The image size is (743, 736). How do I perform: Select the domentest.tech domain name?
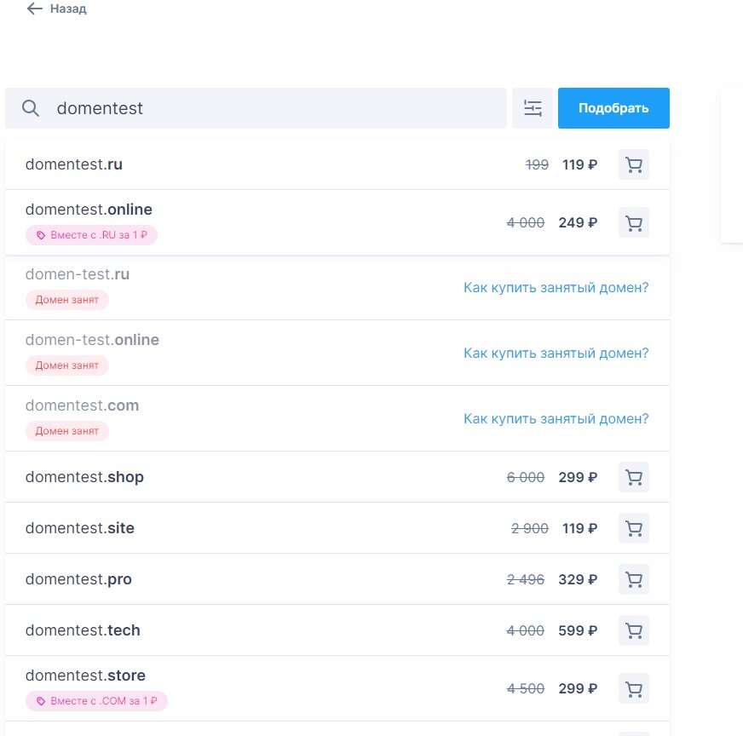(x=83, y=630)
